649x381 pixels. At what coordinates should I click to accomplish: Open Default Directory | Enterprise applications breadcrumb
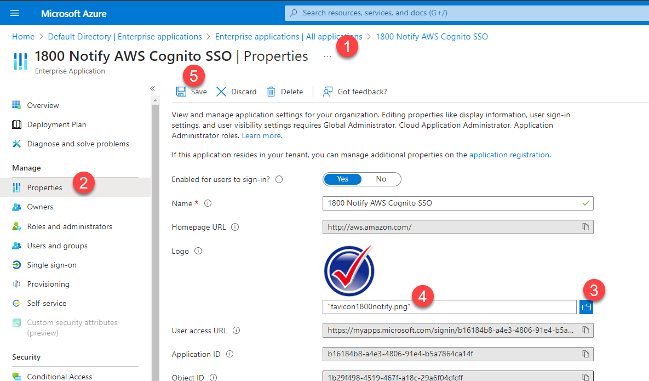click(125, 36)
